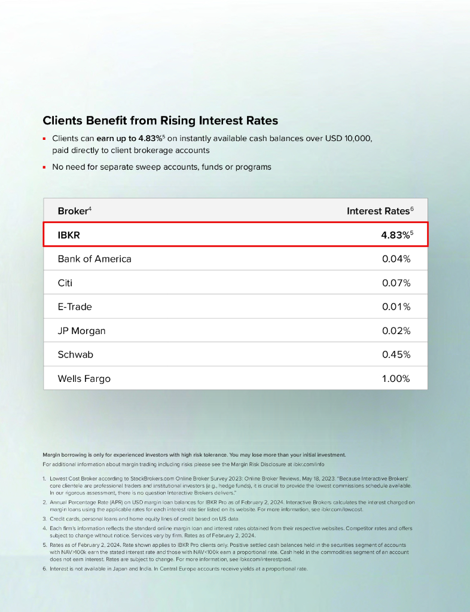This screenshot has width=470, height=612.
Task: Click the bold margin borrowing warning text
Action: coord(194,455)
